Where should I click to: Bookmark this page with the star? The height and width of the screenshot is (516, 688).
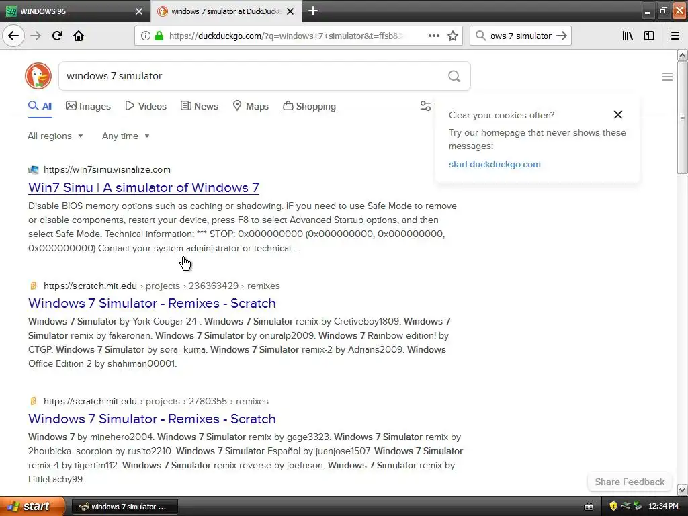453,36
